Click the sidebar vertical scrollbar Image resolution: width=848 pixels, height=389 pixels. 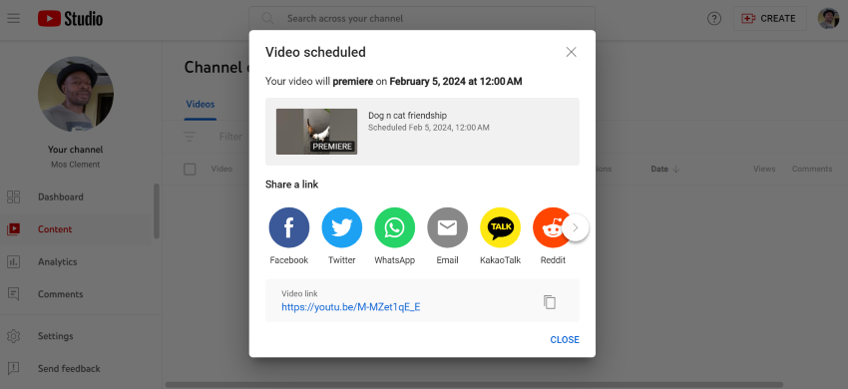point(157,211)
